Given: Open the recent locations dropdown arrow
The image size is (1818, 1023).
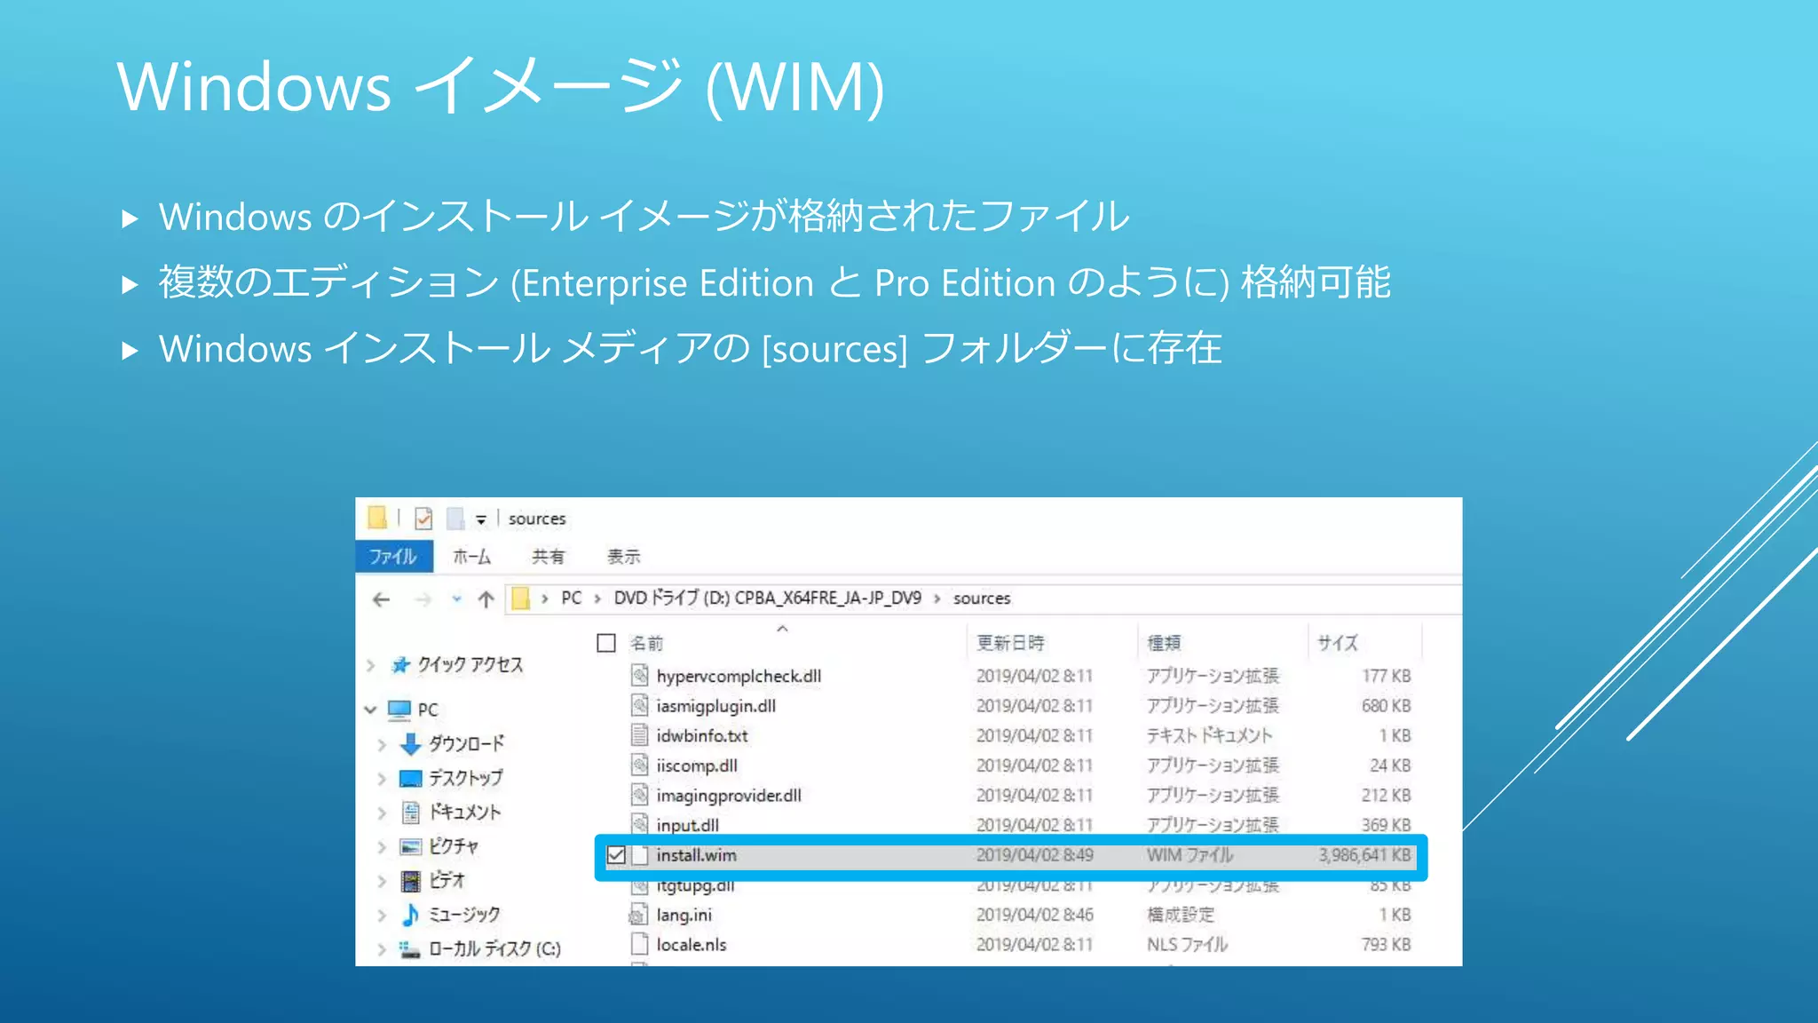Looking at the screenshot, I should click(x=456, y=599).
